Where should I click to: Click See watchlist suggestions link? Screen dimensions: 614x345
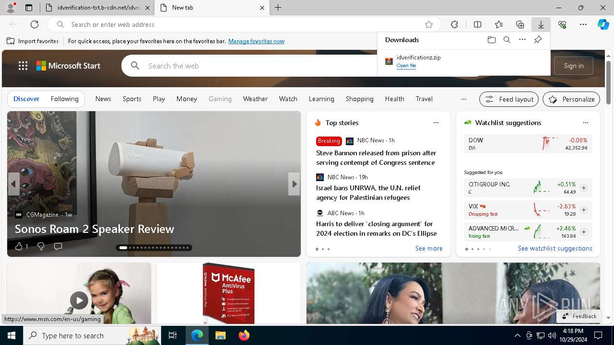pyautogui.click(x=555, y=248)
